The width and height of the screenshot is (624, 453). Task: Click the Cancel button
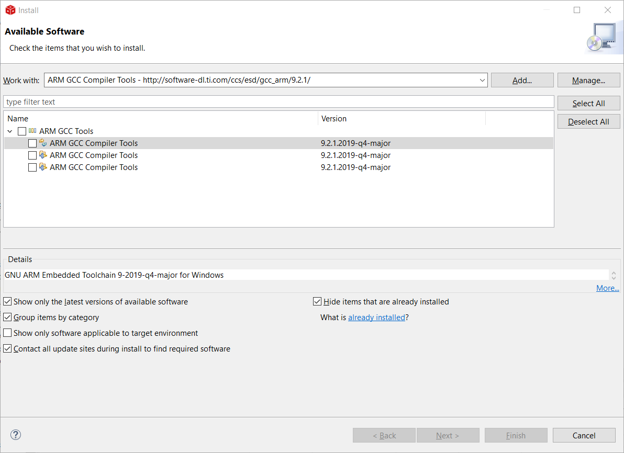point(584,436)
